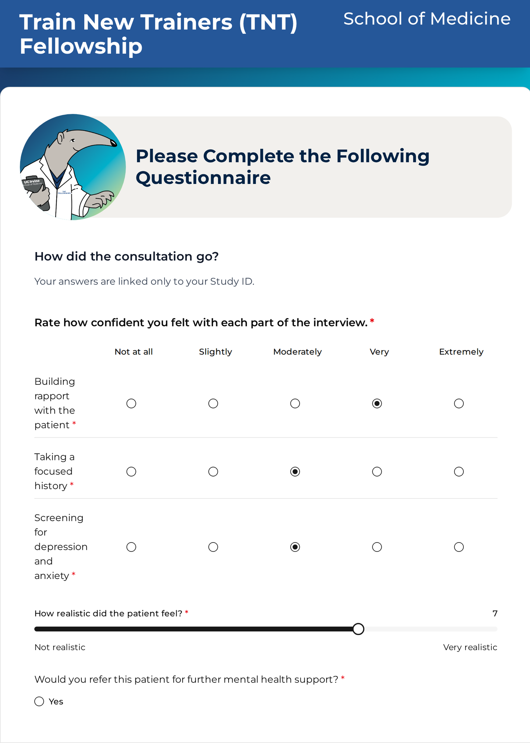Select 'Extremely' for depression and anxiety screening
The height and width of the screenshot is (743, 530).
[x=459, y=547]
